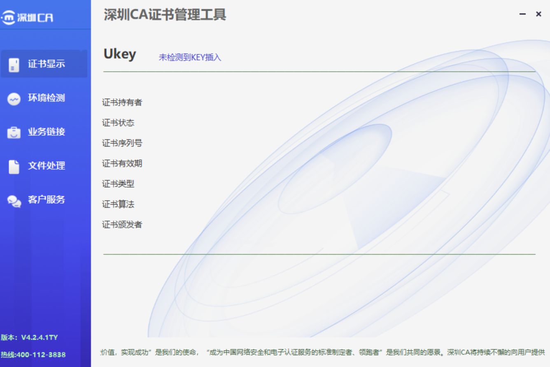Select the 证书持有者 field label

pyautogui.click(x=122, y=102)
